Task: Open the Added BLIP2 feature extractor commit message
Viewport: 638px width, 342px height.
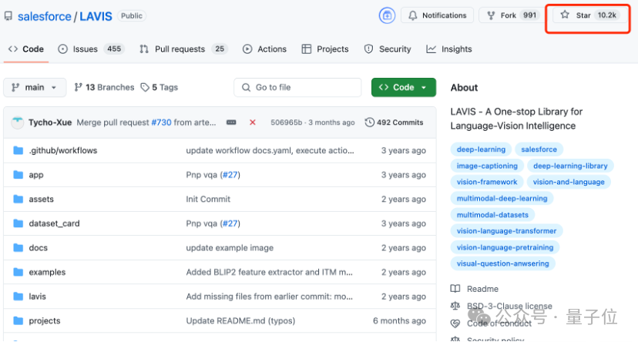Action: (270, 272)
